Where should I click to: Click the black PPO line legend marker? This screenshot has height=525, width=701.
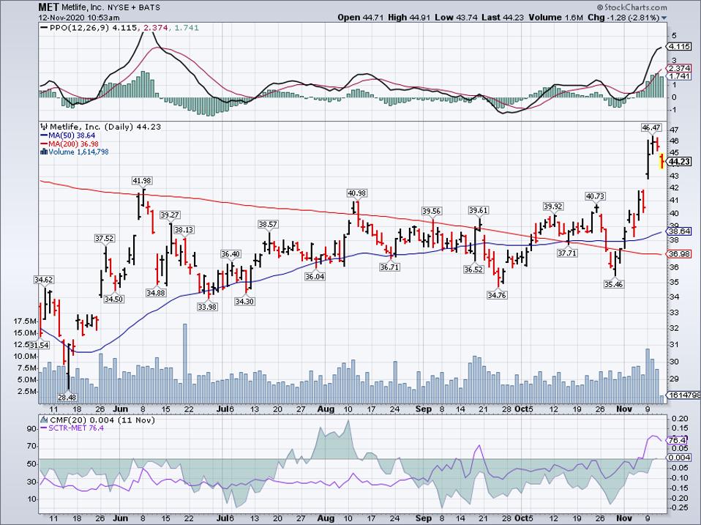44,28
